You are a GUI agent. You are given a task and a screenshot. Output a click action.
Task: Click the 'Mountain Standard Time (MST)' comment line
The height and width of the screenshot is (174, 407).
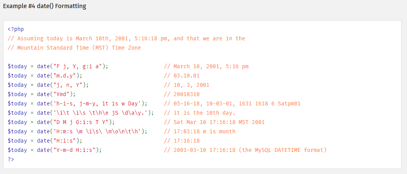74,48
